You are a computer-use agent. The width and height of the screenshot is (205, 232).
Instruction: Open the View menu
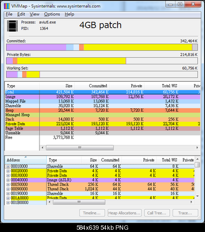35,14
